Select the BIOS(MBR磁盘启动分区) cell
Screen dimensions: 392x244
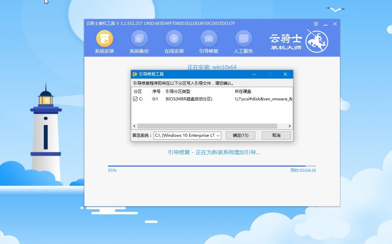189,99
